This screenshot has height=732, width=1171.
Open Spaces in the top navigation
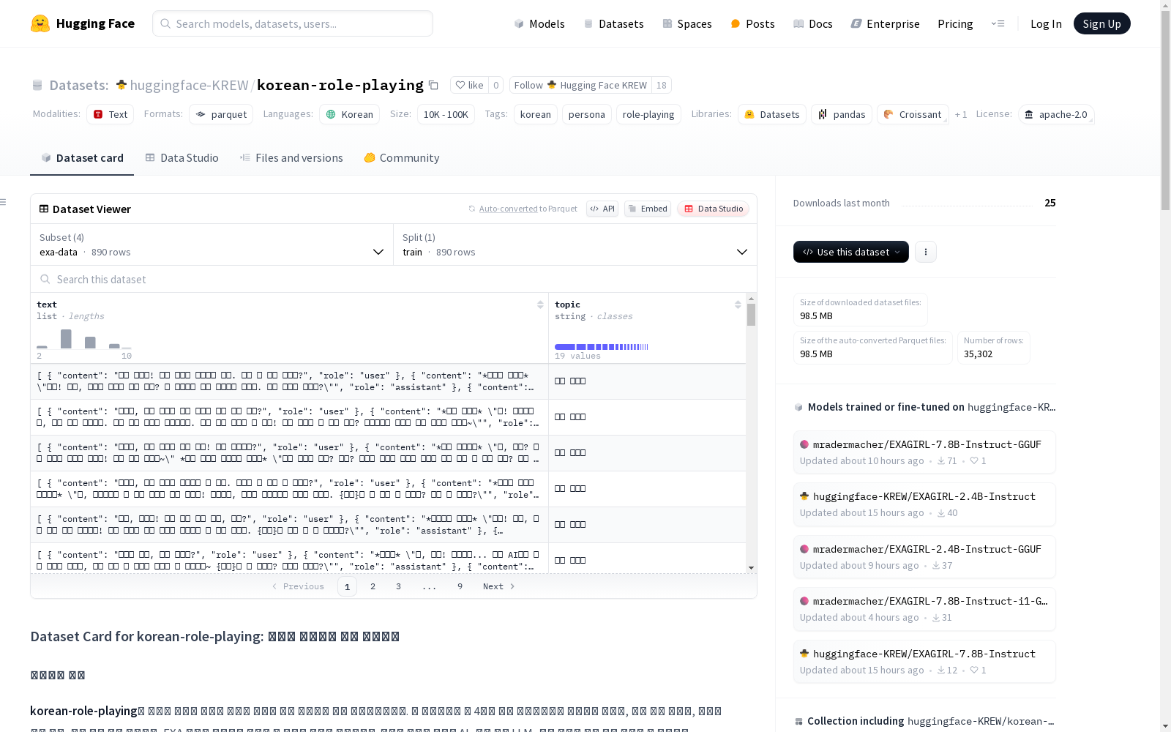click(686, 23)
